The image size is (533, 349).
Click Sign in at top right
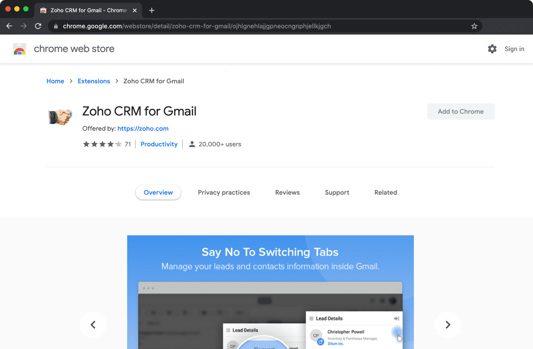click(x=514, y=49)
